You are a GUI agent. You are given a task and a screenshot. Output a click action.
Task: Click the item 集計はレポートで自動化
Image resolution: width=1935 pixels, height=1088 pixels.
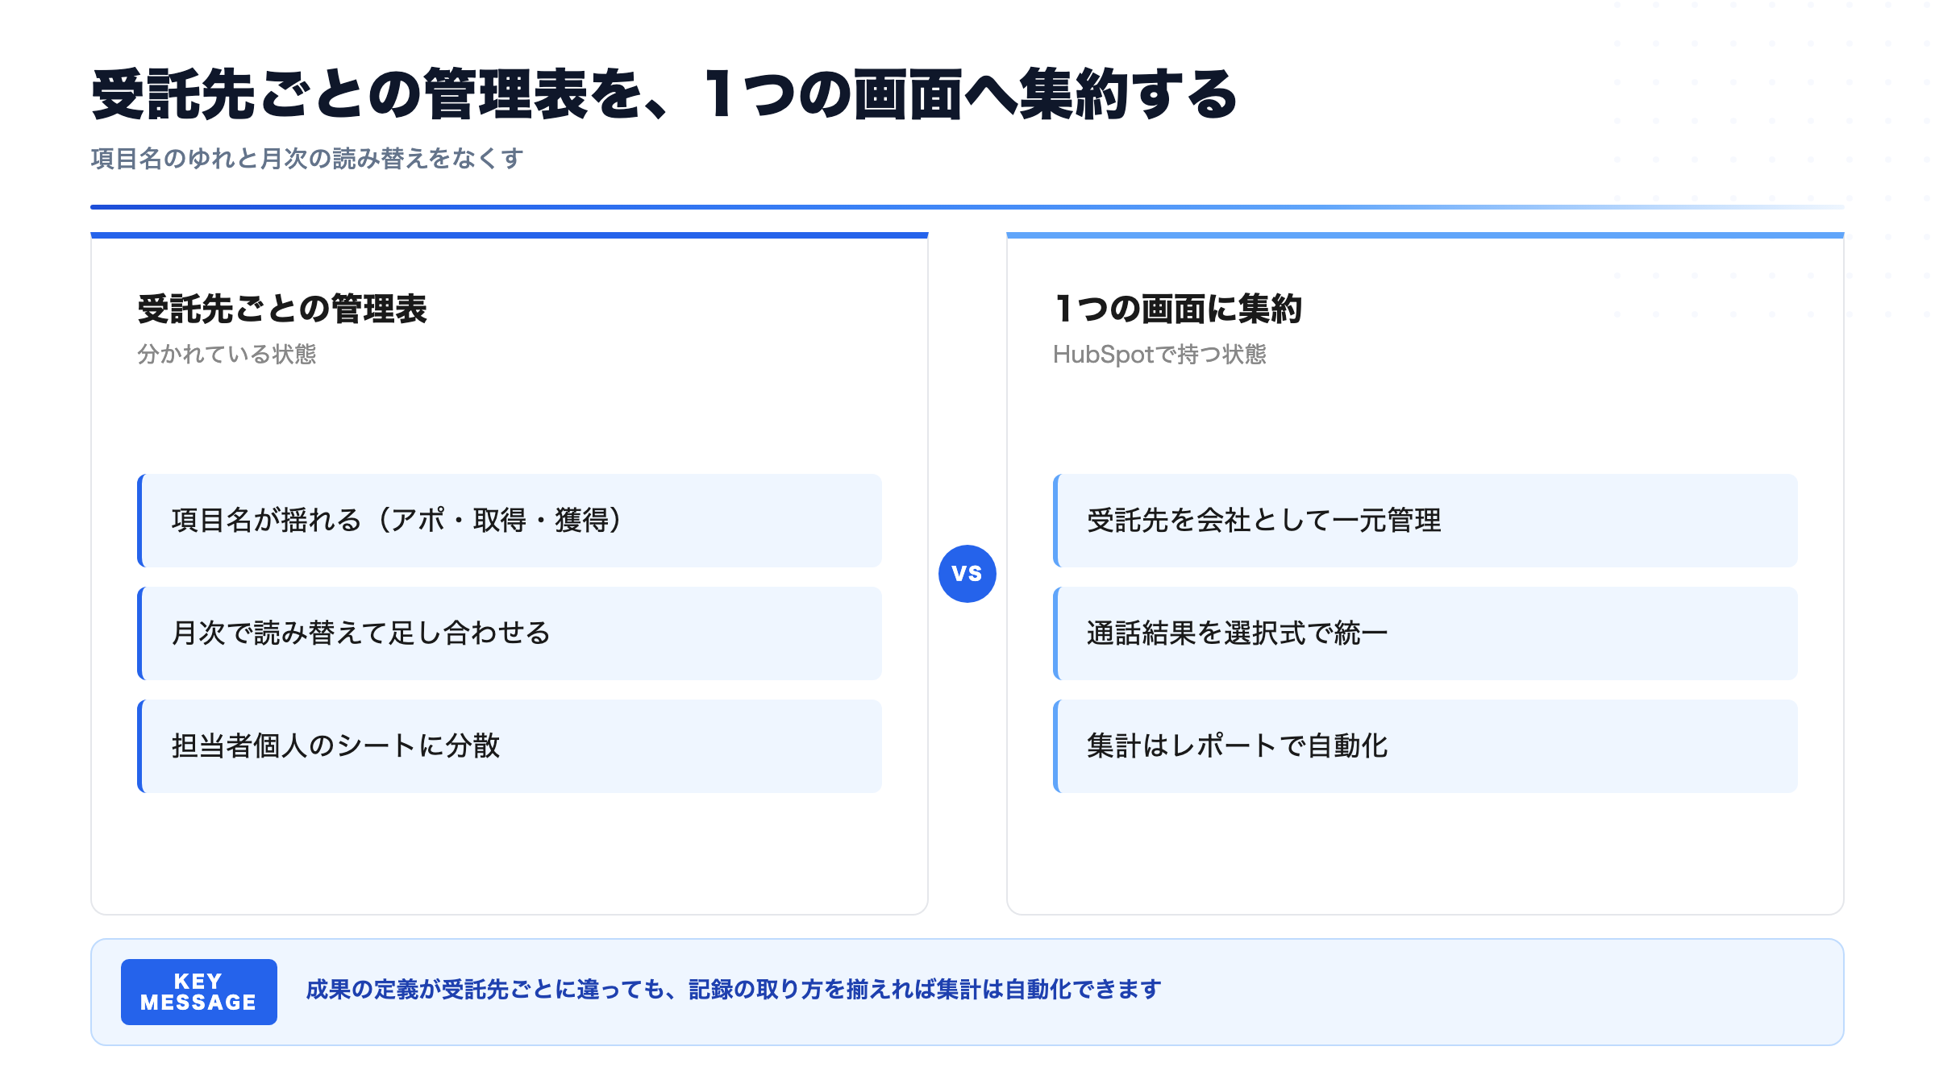click(1425, 746)
